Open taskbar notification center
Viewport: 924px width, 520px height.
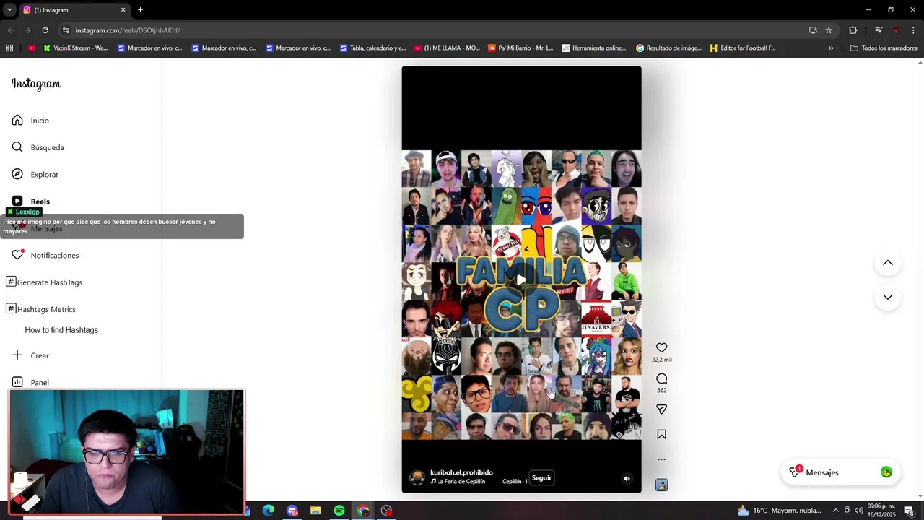pos(909,511)
